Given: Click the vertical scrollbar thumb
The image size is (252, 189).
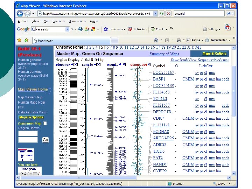Looking at the screenshot, I should click(234, 92).
